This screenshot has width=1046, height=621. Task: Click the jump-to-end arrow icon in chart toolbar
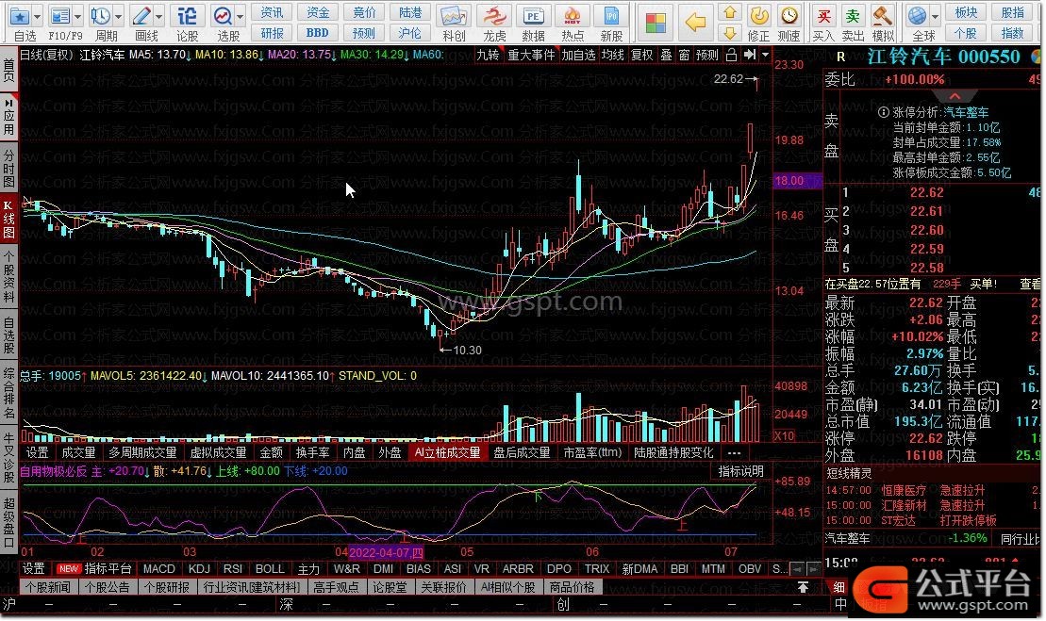750,55
